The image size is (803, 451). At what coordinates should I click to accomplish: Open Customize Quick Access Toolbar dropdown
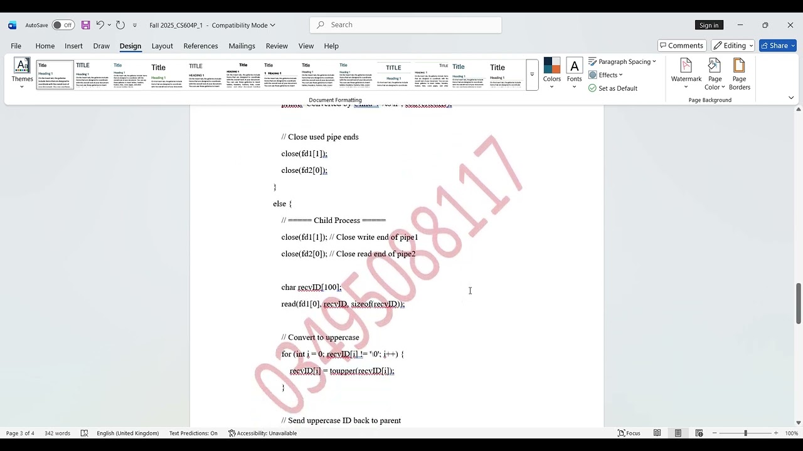click(134, 26)
